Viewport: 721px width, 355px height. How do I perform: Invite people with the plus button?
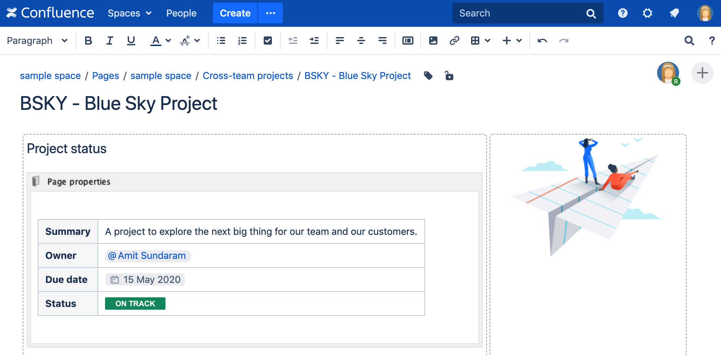click(702, 73)
